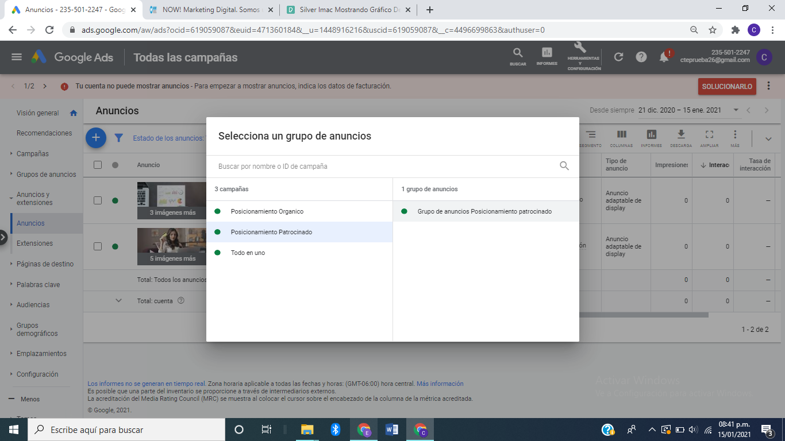Expand the Total: cuenta row chevron
This screenshot has height=441, width=785.
click(x=119, y=300)
